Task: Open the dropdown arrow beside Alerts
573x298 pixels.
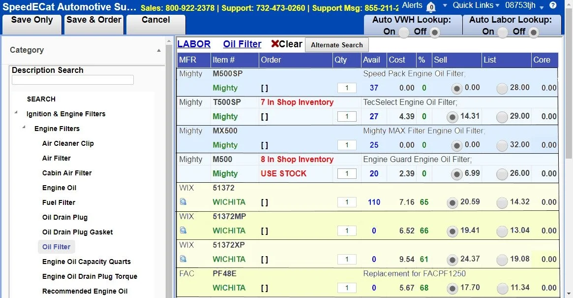Action: coord(445,5)
